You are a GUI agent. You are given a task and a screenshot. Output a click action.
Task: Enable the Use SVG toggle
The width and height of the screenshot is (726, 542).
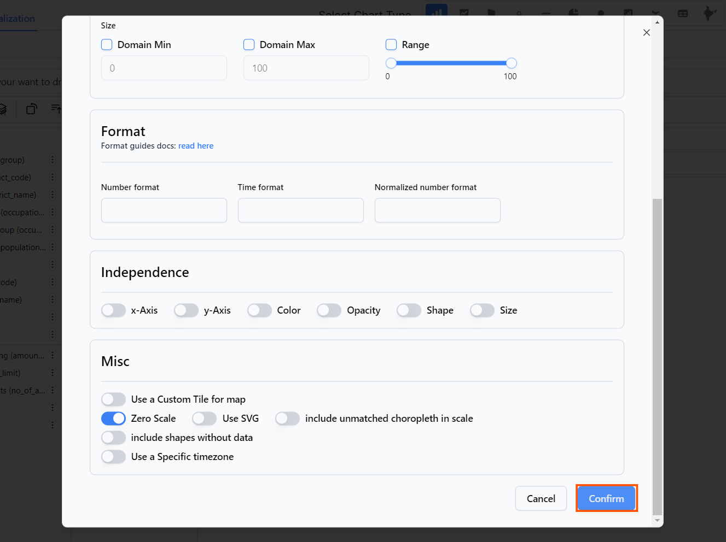click(205, 419)
